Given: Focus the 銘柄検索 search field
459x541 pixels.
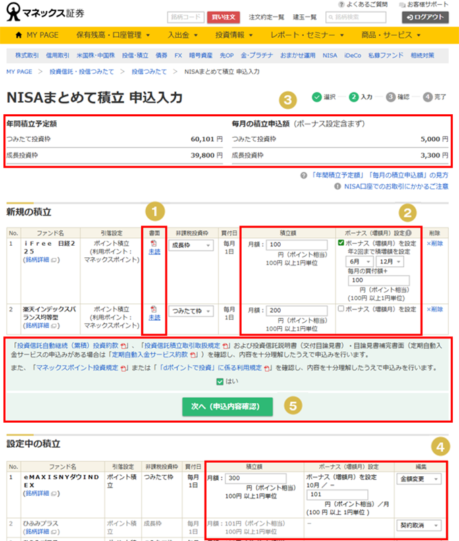Looking at the screenshot, I should coord(356,17).
